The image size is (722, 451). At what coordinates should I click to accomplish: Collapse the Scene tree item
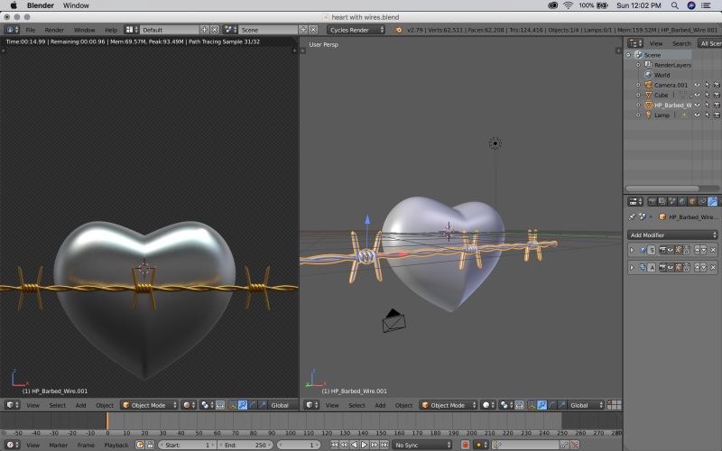[x=628, y=55]
